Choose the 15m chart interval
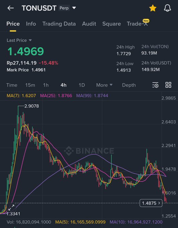The height and width of the screenshot is (228, 178). point(30,85)
